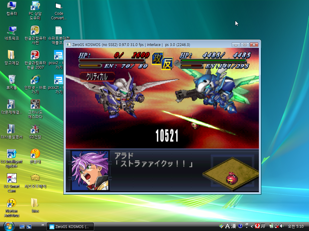Click the dialogue line ストラァァイクッ!!
This screenshot has width=309, height=231.
(x=154, y=163)
